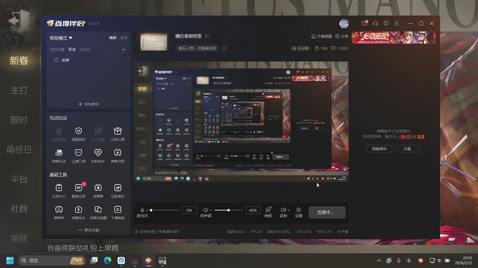Click the taskbar search box

pos(52,261)
